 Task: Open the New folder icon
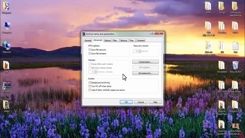click(235, 86)
